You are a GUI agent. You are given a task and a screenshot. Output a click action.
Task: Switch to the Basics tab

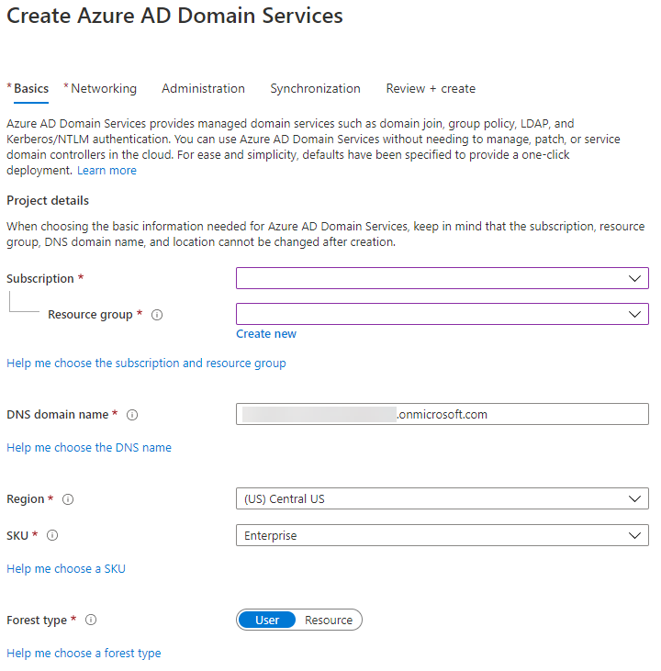pyautogui.click(x=31, y=89)
